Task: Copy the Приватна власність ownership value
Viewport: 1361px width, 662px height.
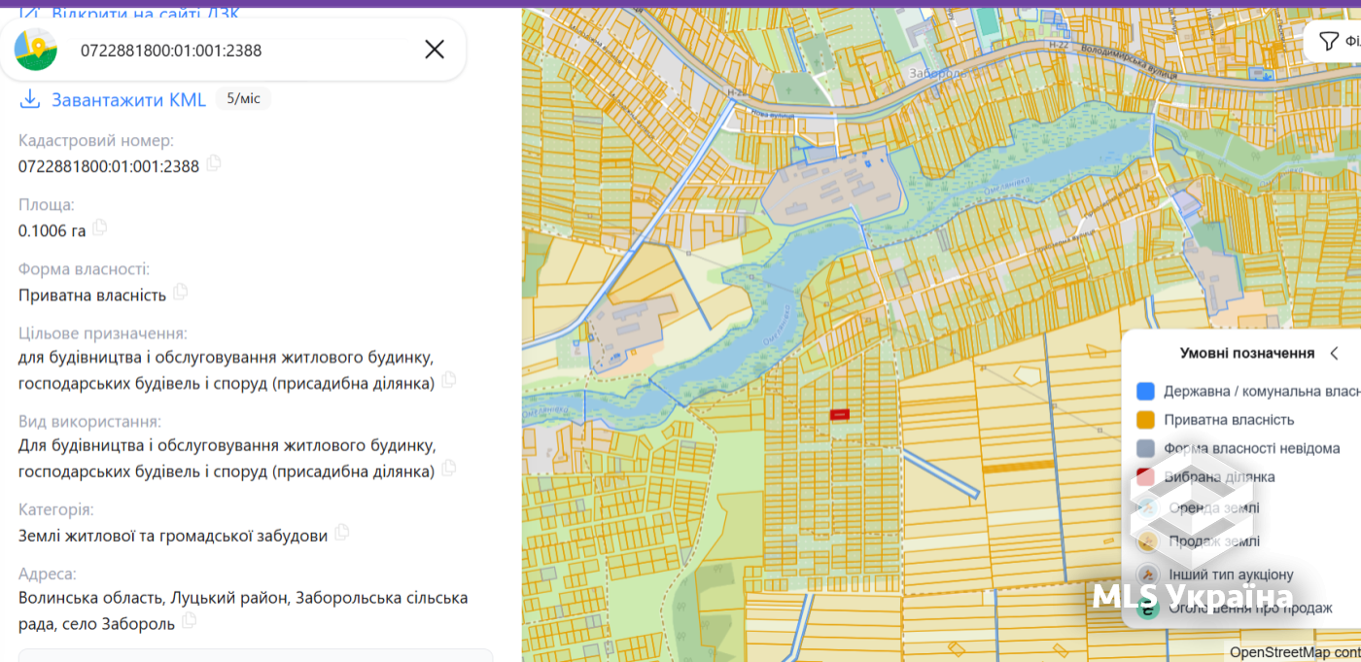Action: 180,292
